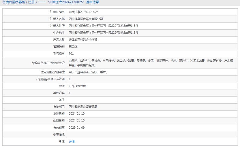Click the expiry date 2029-01-09
The height and width of the screenshot is (148, 240).
[77, 128]
